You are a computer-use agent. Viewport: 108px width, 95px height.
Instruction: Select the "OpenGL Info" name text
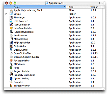coord(21,50)
